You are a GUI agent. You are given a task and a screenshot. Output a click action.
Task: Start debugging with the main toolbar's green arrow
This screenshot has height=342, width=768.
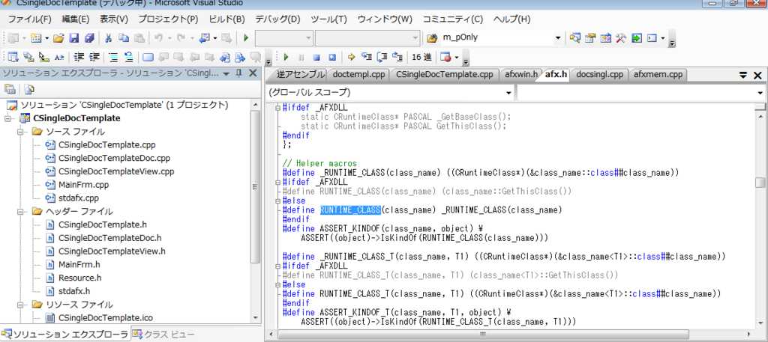tap(246, 37)
